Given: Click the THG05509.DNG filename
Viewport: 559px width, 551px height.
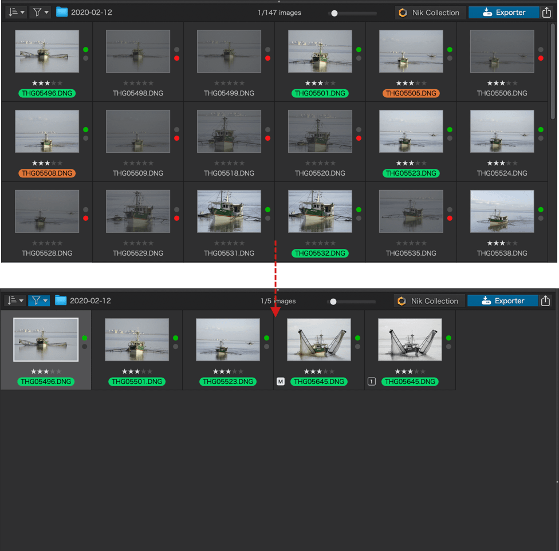Looking at the screenshot, I should [x=138, y=173].
